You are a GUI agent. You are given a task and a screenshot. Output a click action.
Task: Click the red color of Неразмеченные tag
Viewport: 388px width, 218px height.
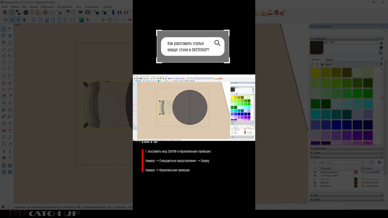pos(356,172)
